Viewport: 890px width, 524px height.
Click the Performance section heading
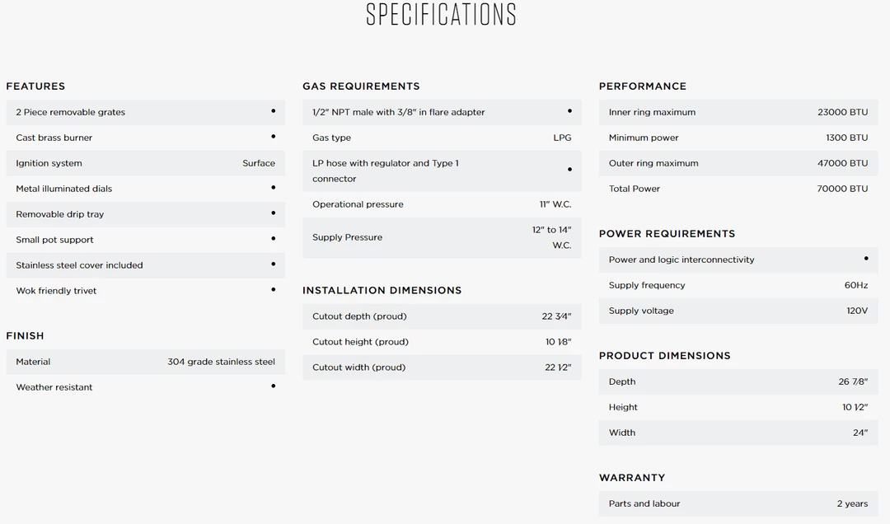point(643,86)
